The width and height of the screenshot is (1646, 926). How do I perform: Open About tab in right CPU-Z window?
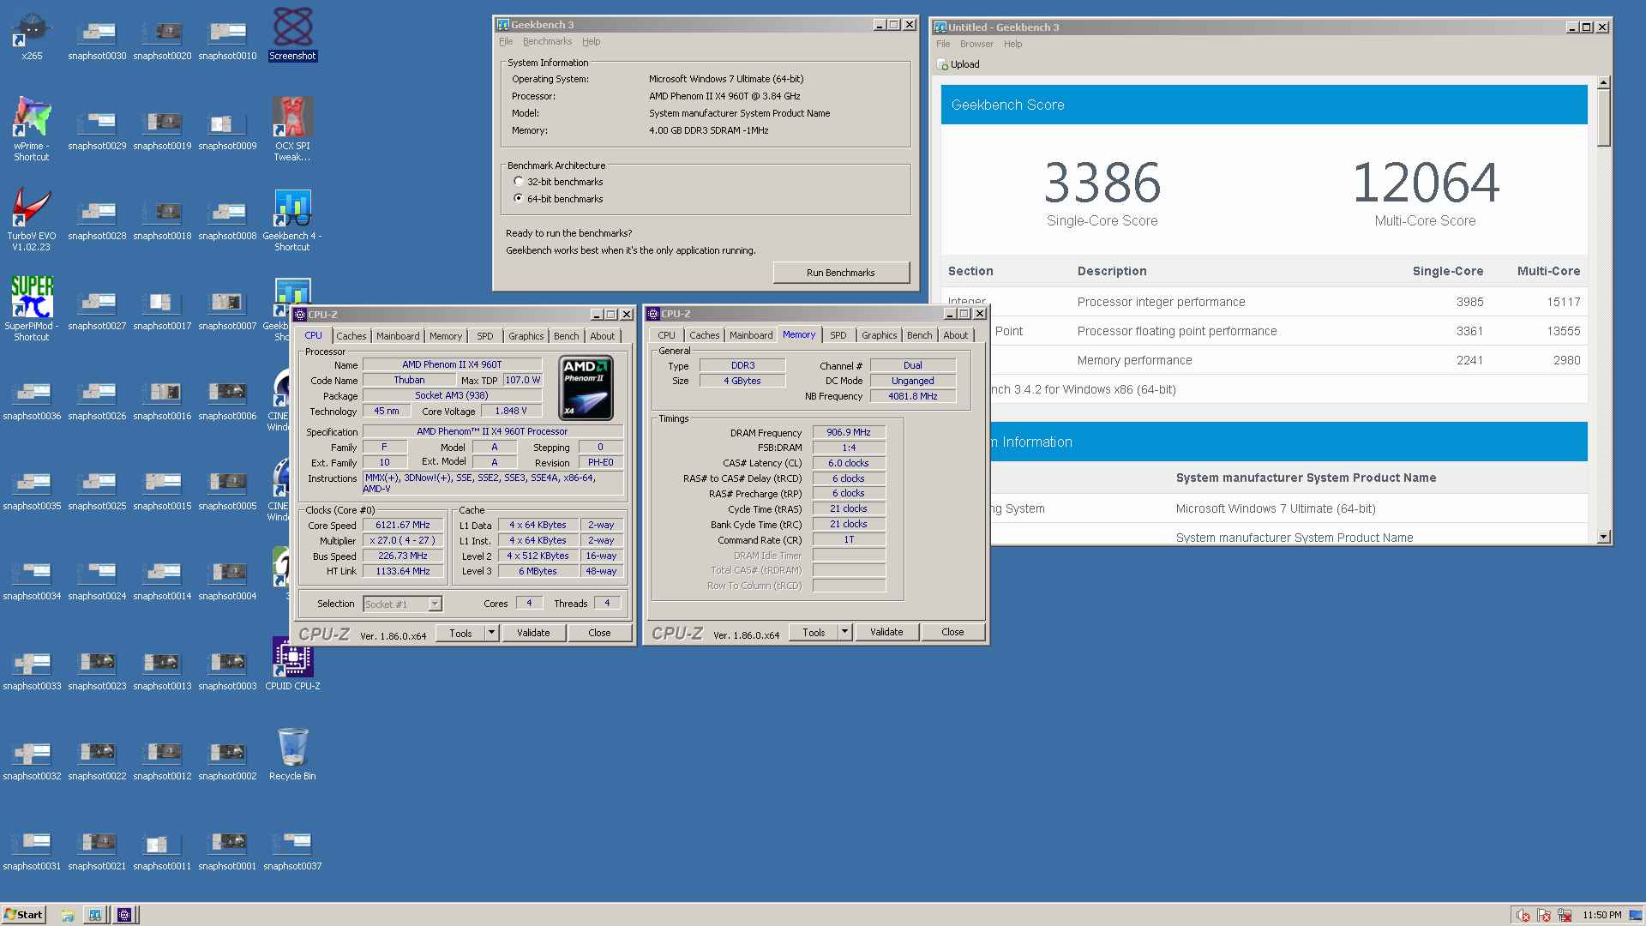tap(956, 335)
